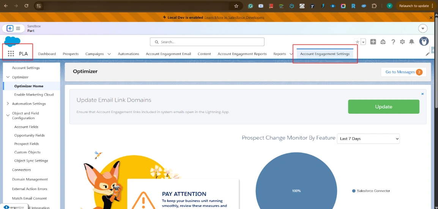Open Custom Objects in sidebar
Image resolution: width=438 pixels, height=209 pixels.
[27, 152]
